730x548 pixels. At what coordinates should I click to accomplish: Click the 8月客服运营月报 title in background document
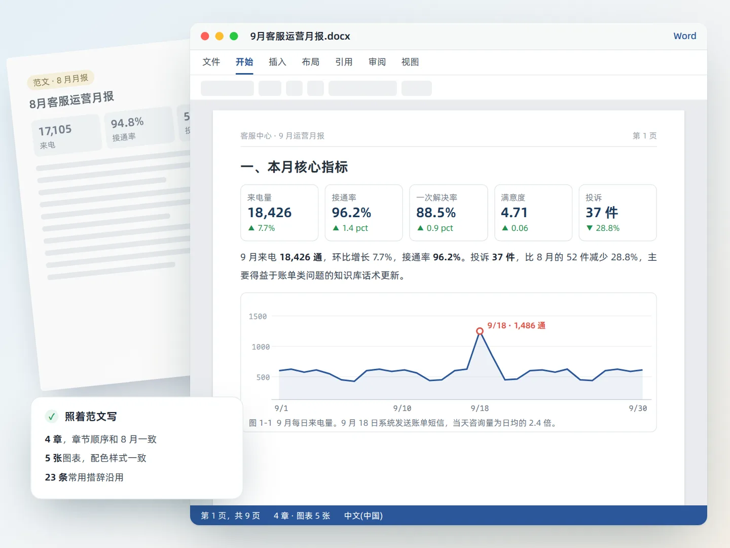click(71, 100)
